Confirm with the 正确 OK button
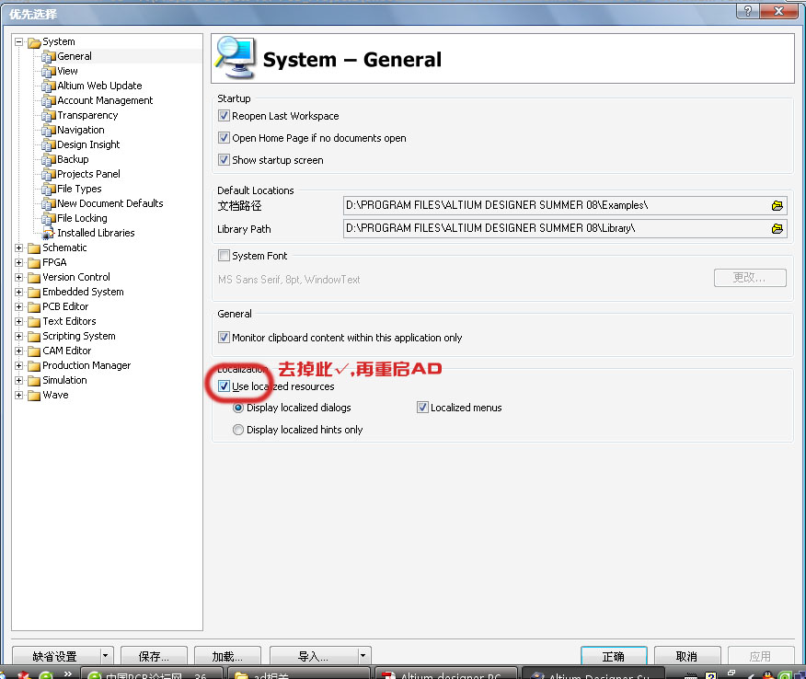Image resolution: width=806 pixels, height=679 pixels. (x=613, y=656)
